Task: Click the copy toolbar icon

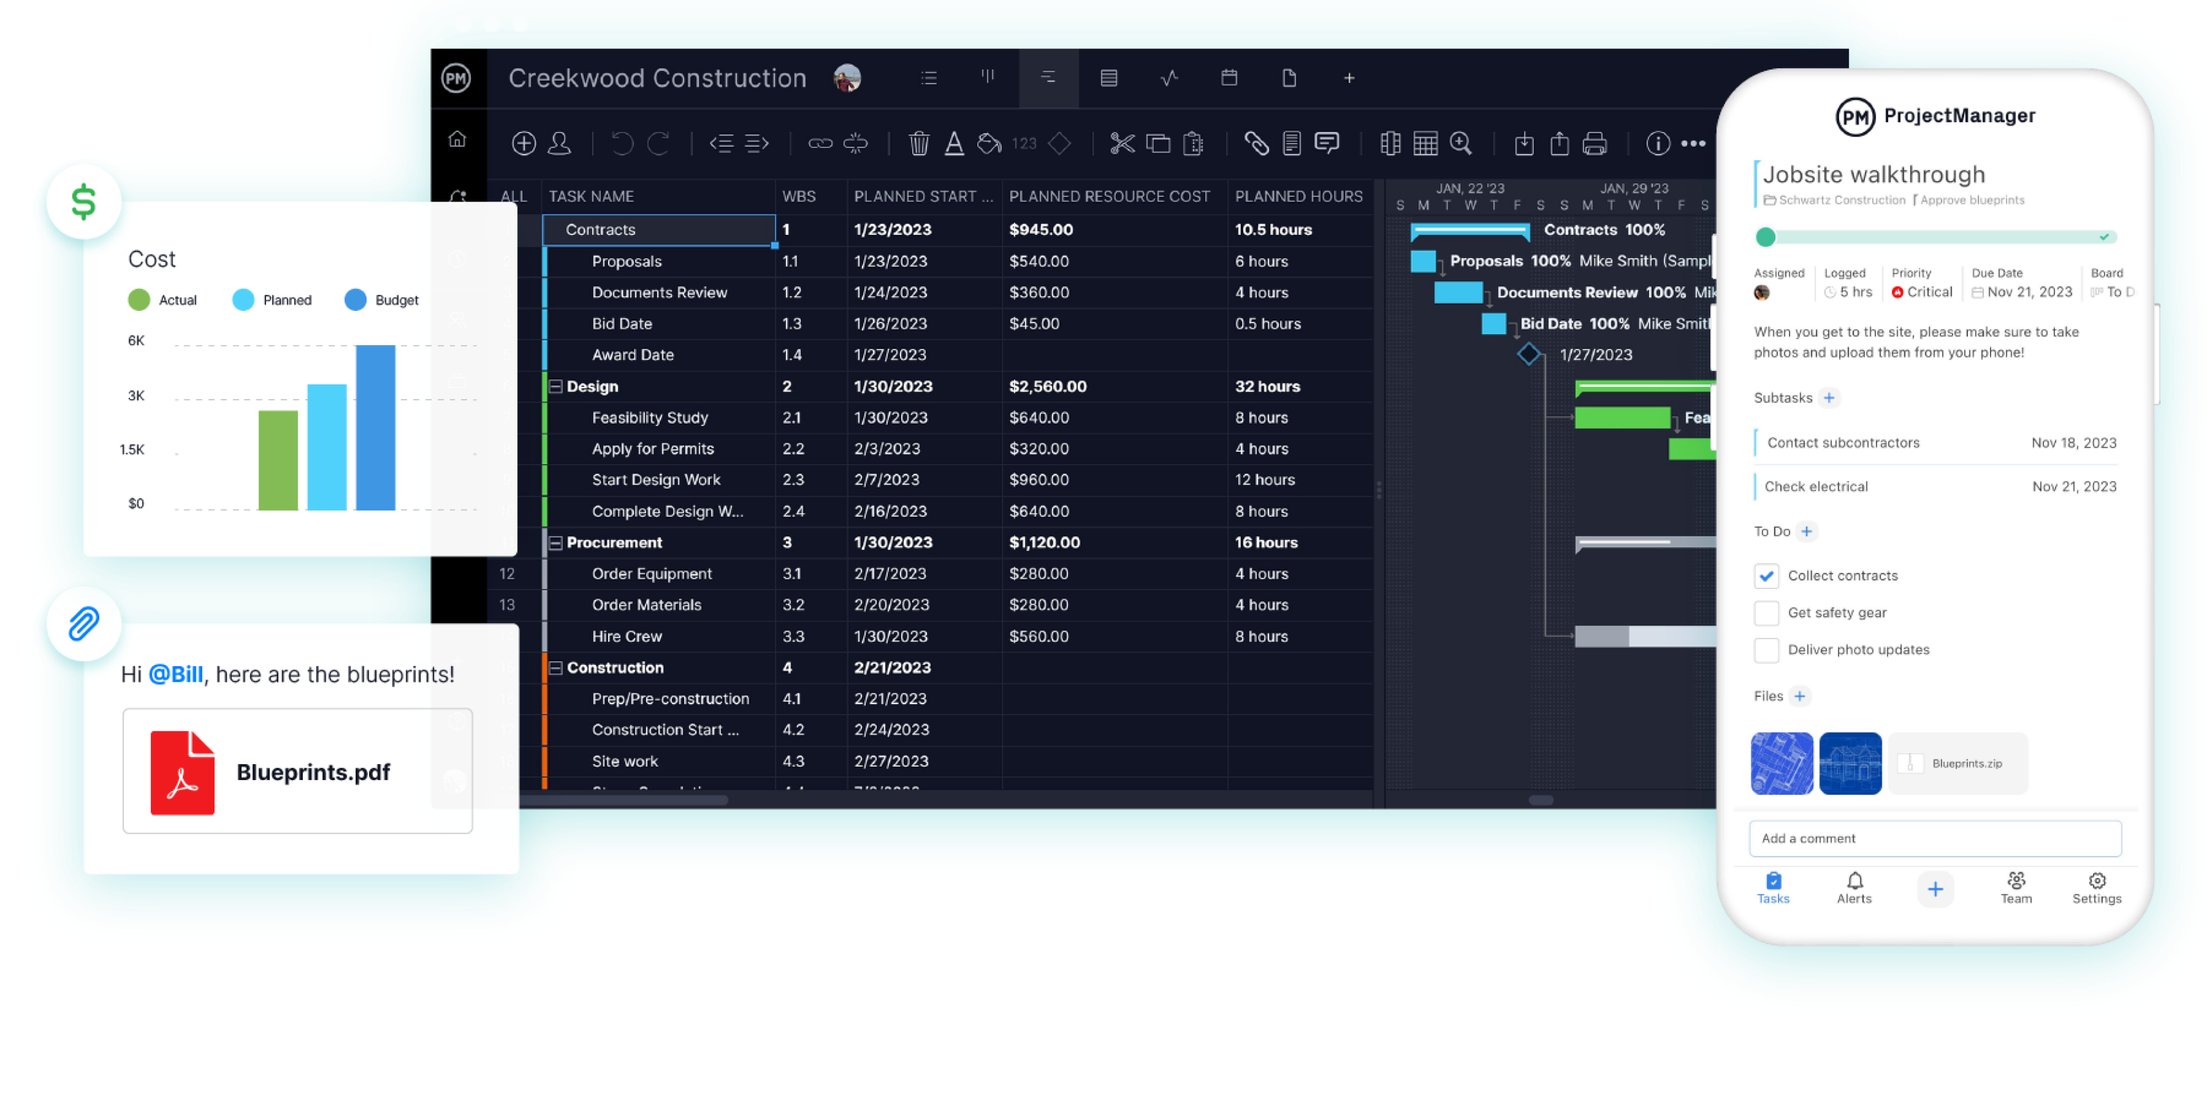Action: pos(1158,143)
